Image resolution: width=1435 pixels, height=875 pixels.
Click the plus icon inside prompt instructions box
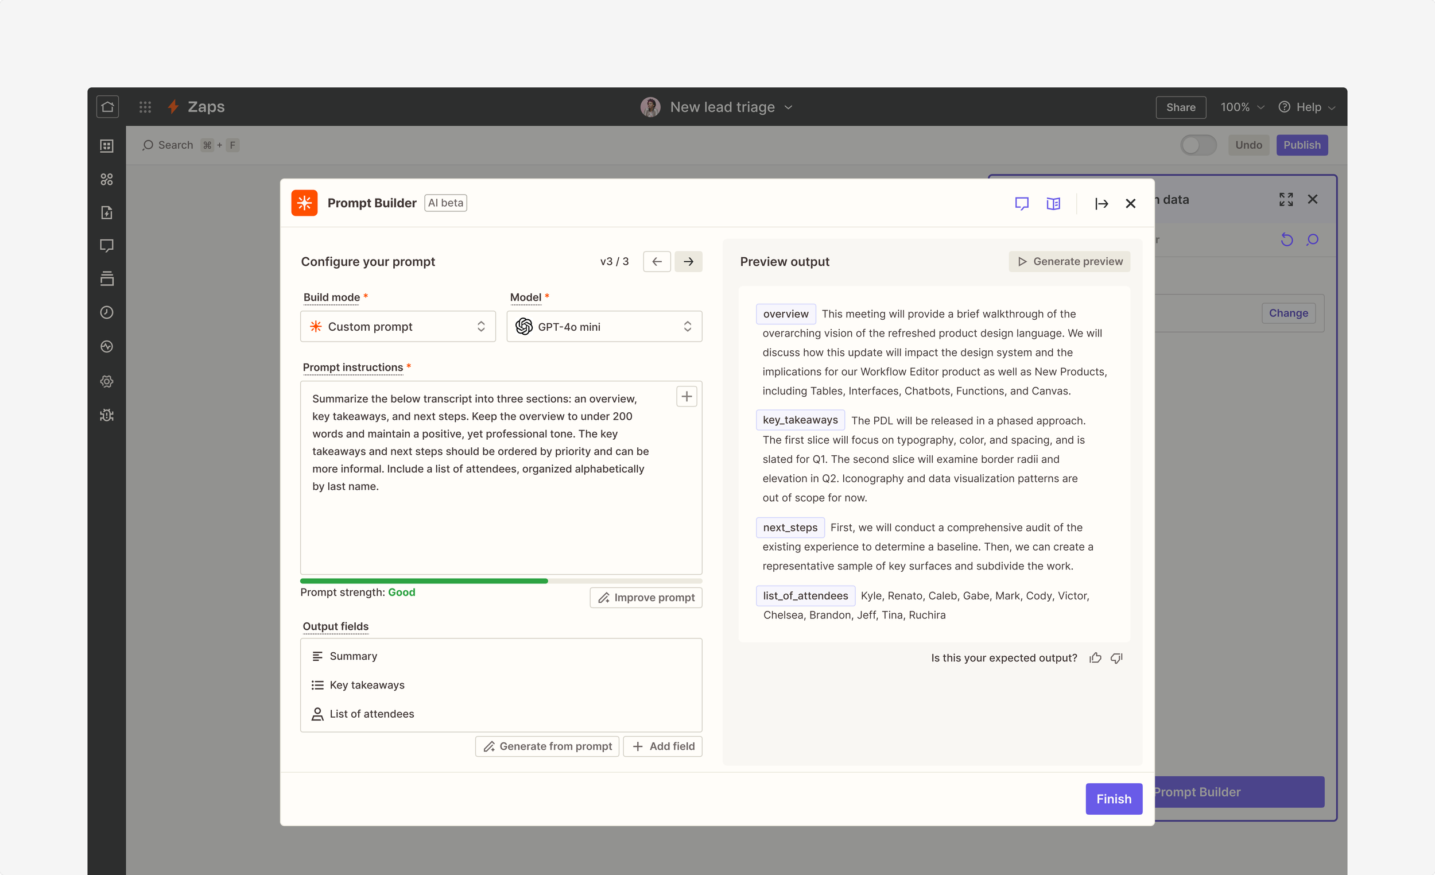687,397
